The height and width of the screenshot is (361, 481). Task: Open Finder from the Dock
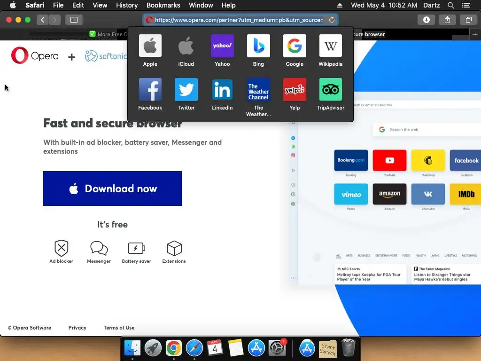tap(132, 348)
